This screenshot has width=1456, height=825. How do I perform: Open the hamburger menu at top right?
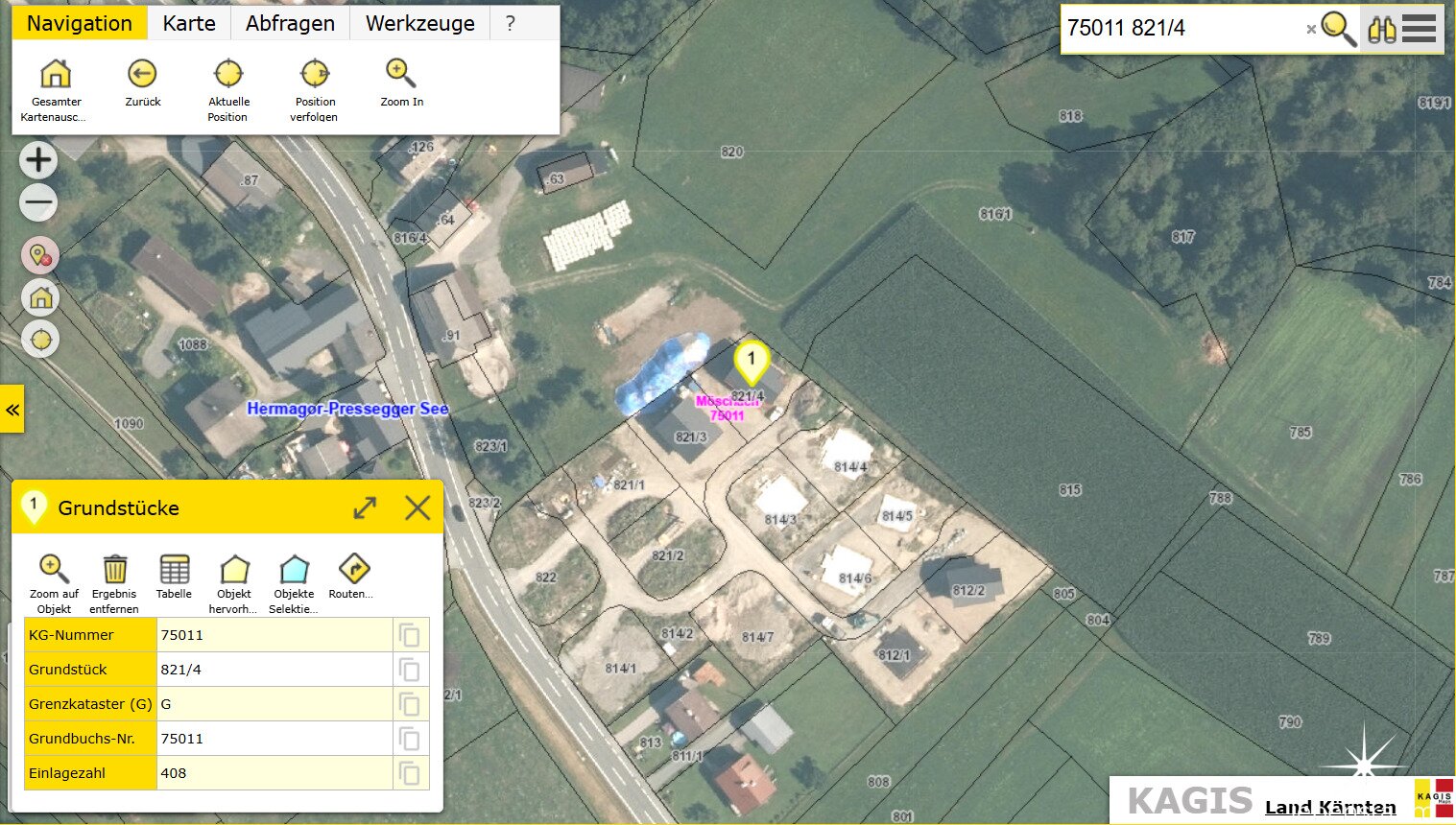pos(1419,29)
